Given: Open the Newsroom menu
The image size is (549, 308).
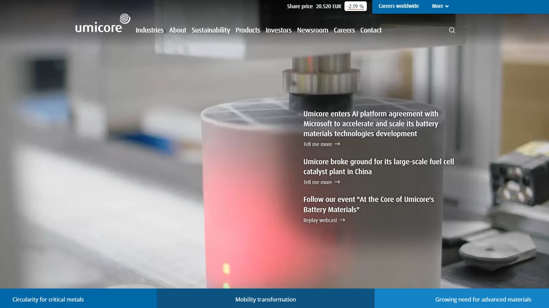Looking at the screenshot, I should click(x=313, y=30).
